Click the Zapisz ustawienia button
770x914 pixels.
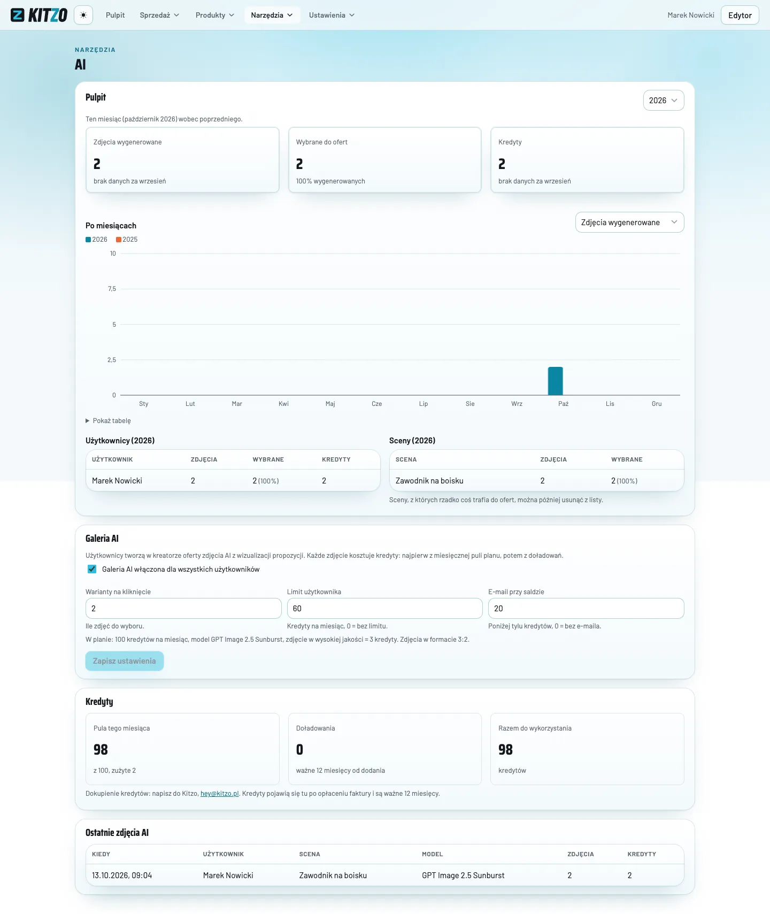[x=125, y=661]
